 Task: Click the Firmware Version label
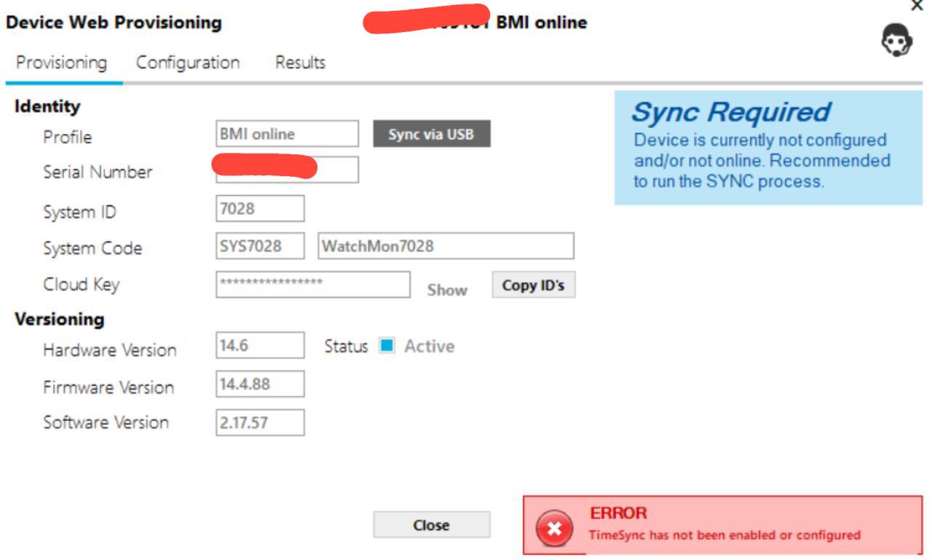coord(108,387)
